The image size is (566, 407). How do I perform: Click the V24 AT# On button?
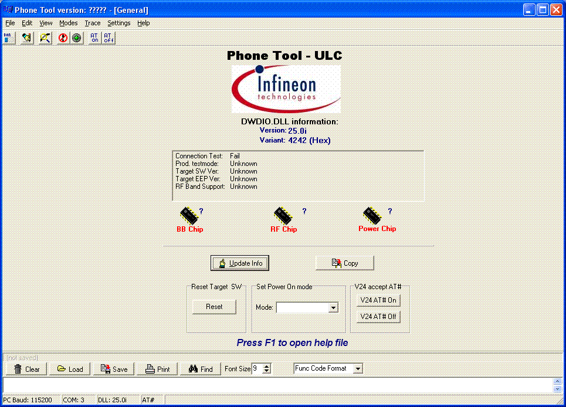(378, 300)
